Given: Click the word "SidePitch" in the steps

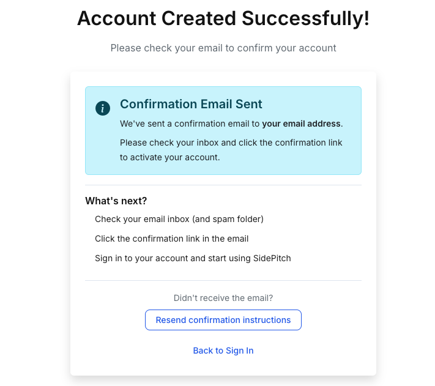Looking at the screenshot, I should click(x=272, y=258).
